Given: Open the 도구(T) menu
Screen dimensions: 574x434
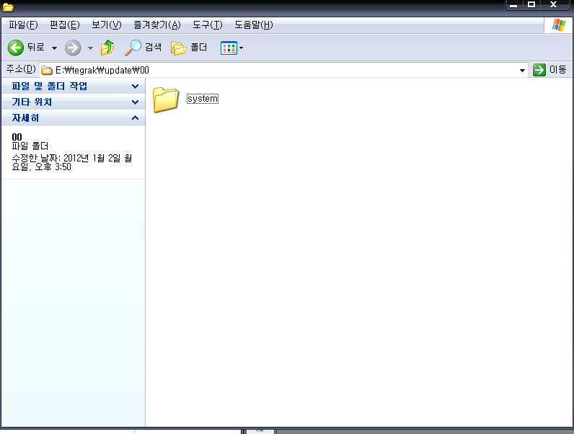Looking at the screenshot, I should coord(208,25).
